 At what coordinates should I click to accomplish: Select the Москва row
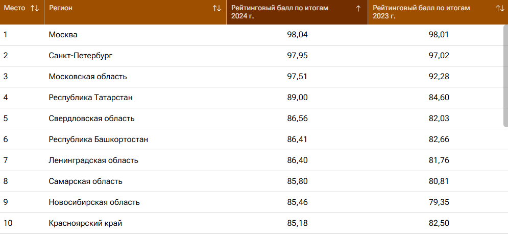click(x=63, y=35)
